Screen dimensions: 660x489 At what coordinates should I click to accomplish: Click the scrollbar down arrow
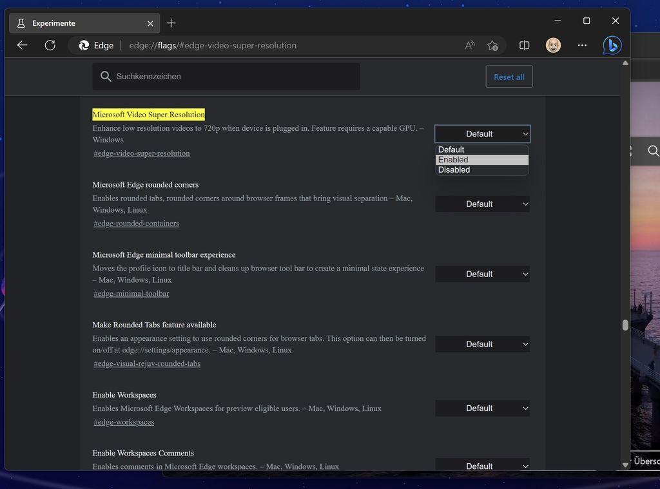point(625,465)
